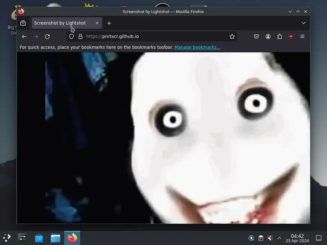
Task: Close the Screenshot by Lightshot tab
Action: 97,23
